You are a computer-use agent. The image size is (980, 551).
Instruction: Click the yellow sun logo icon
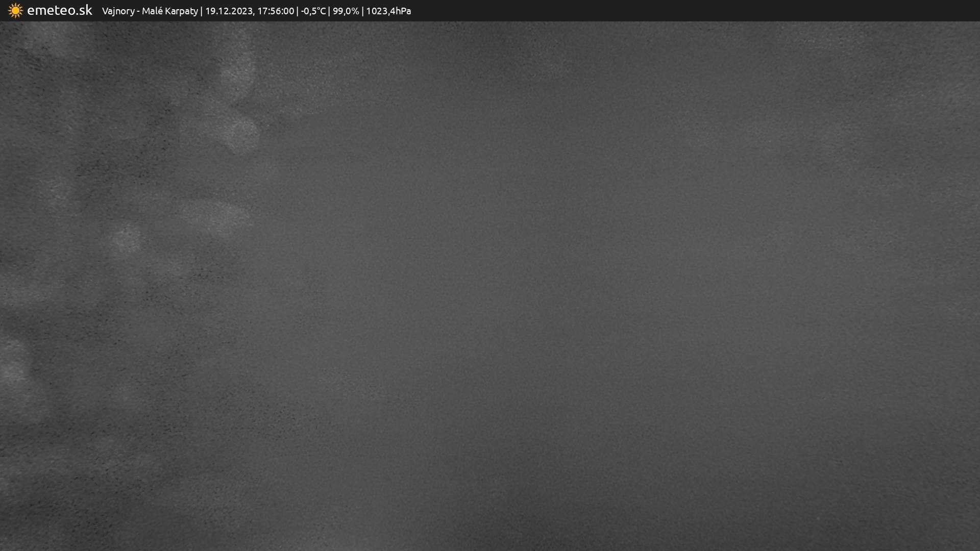coord(15,11)
